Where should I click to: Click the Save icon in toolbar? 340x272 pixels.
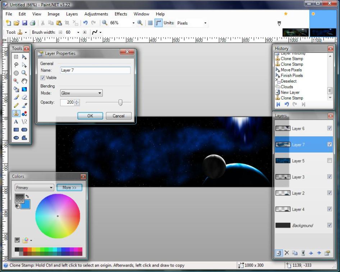pyautogui.click(x=25, y=23)
